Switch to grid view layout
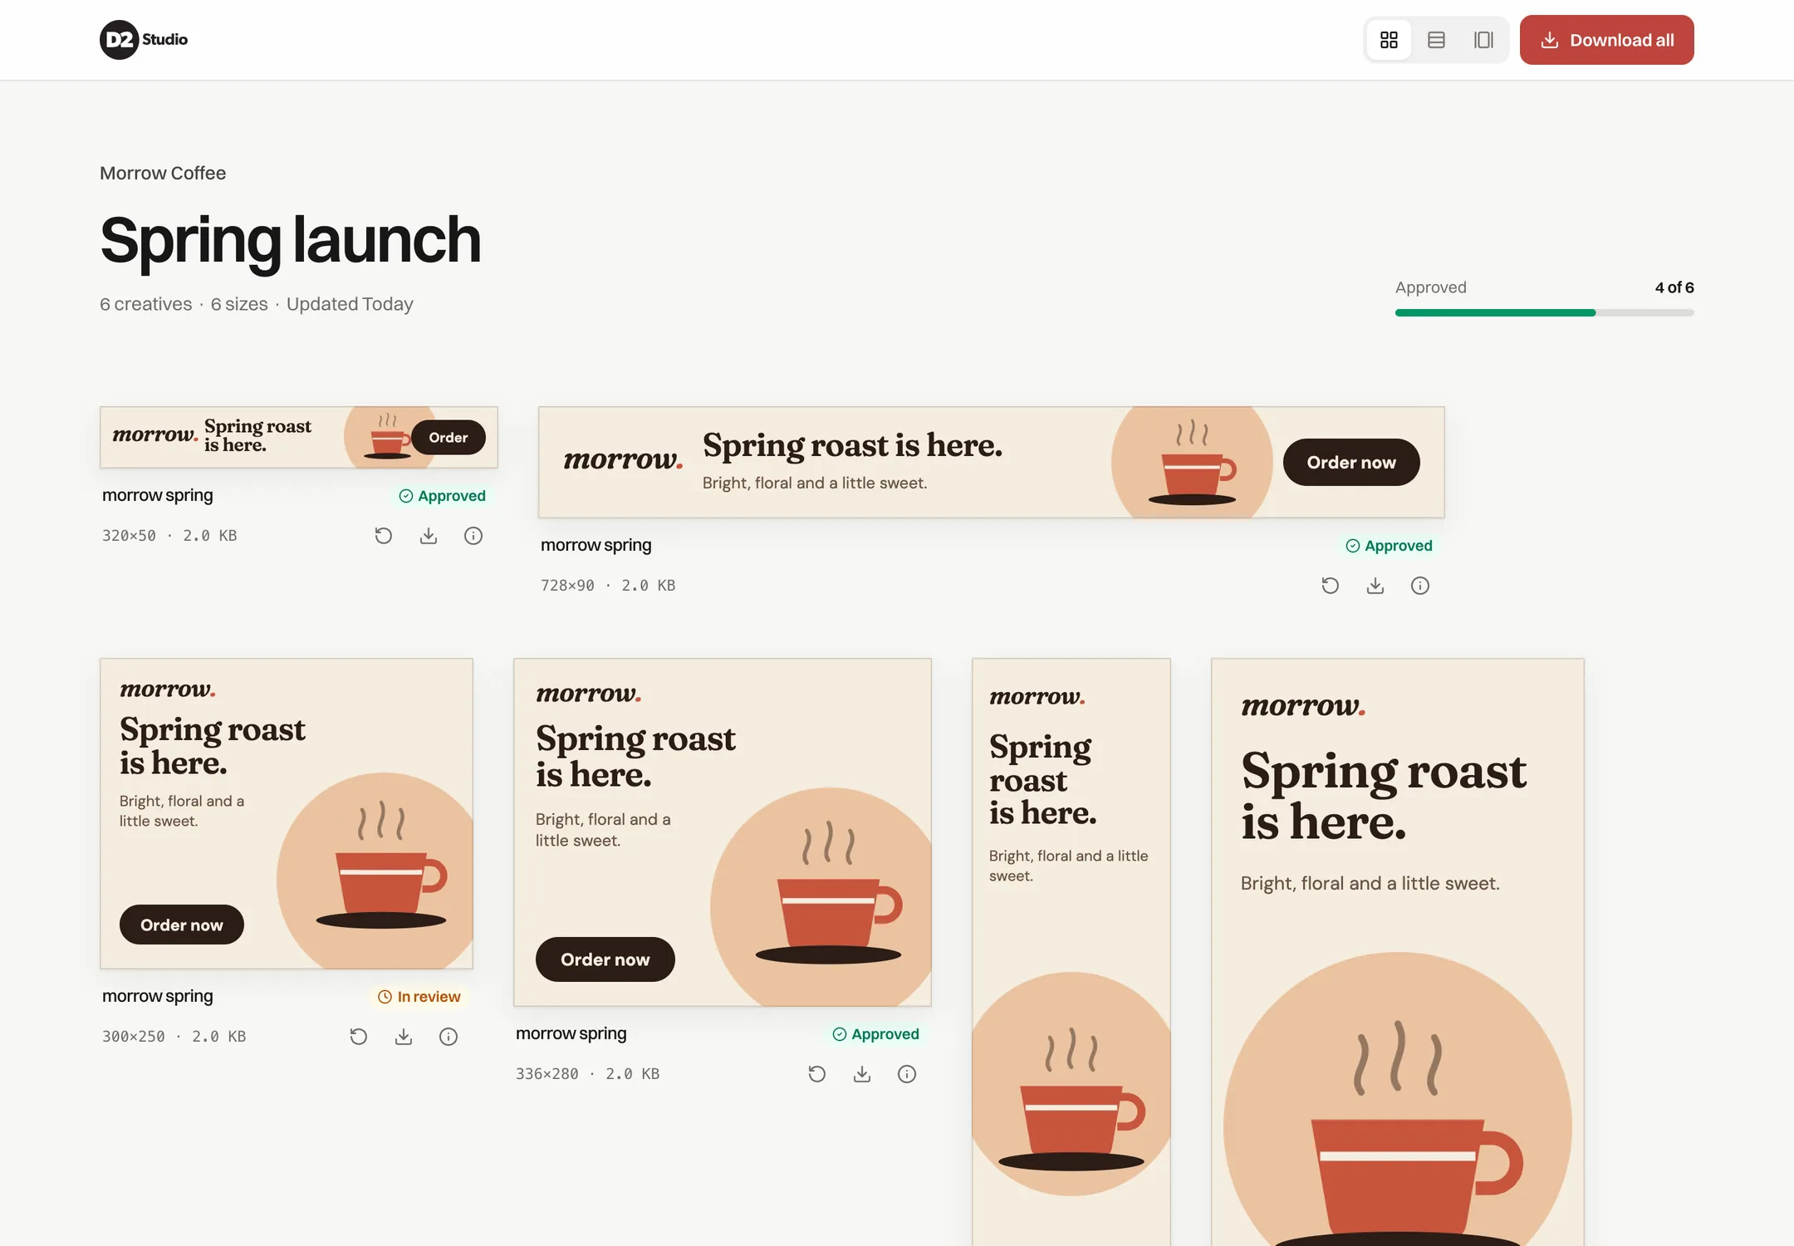Viewport: 1794px width, 1246px height. pos(1389,40)
